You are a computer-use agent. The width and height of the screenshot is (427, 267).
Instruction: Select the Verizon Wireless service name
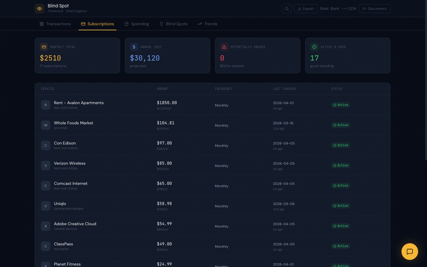pos(70,163)
